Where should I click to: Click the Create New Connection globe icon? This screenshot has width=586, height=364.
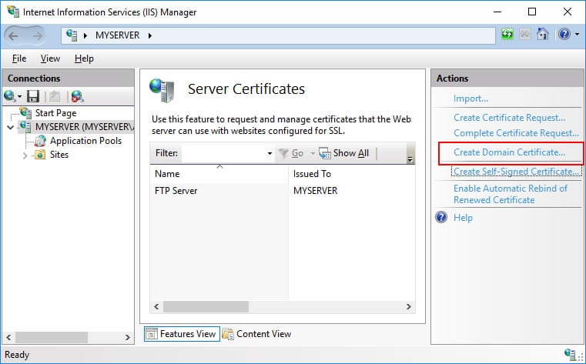click(10, 97)
